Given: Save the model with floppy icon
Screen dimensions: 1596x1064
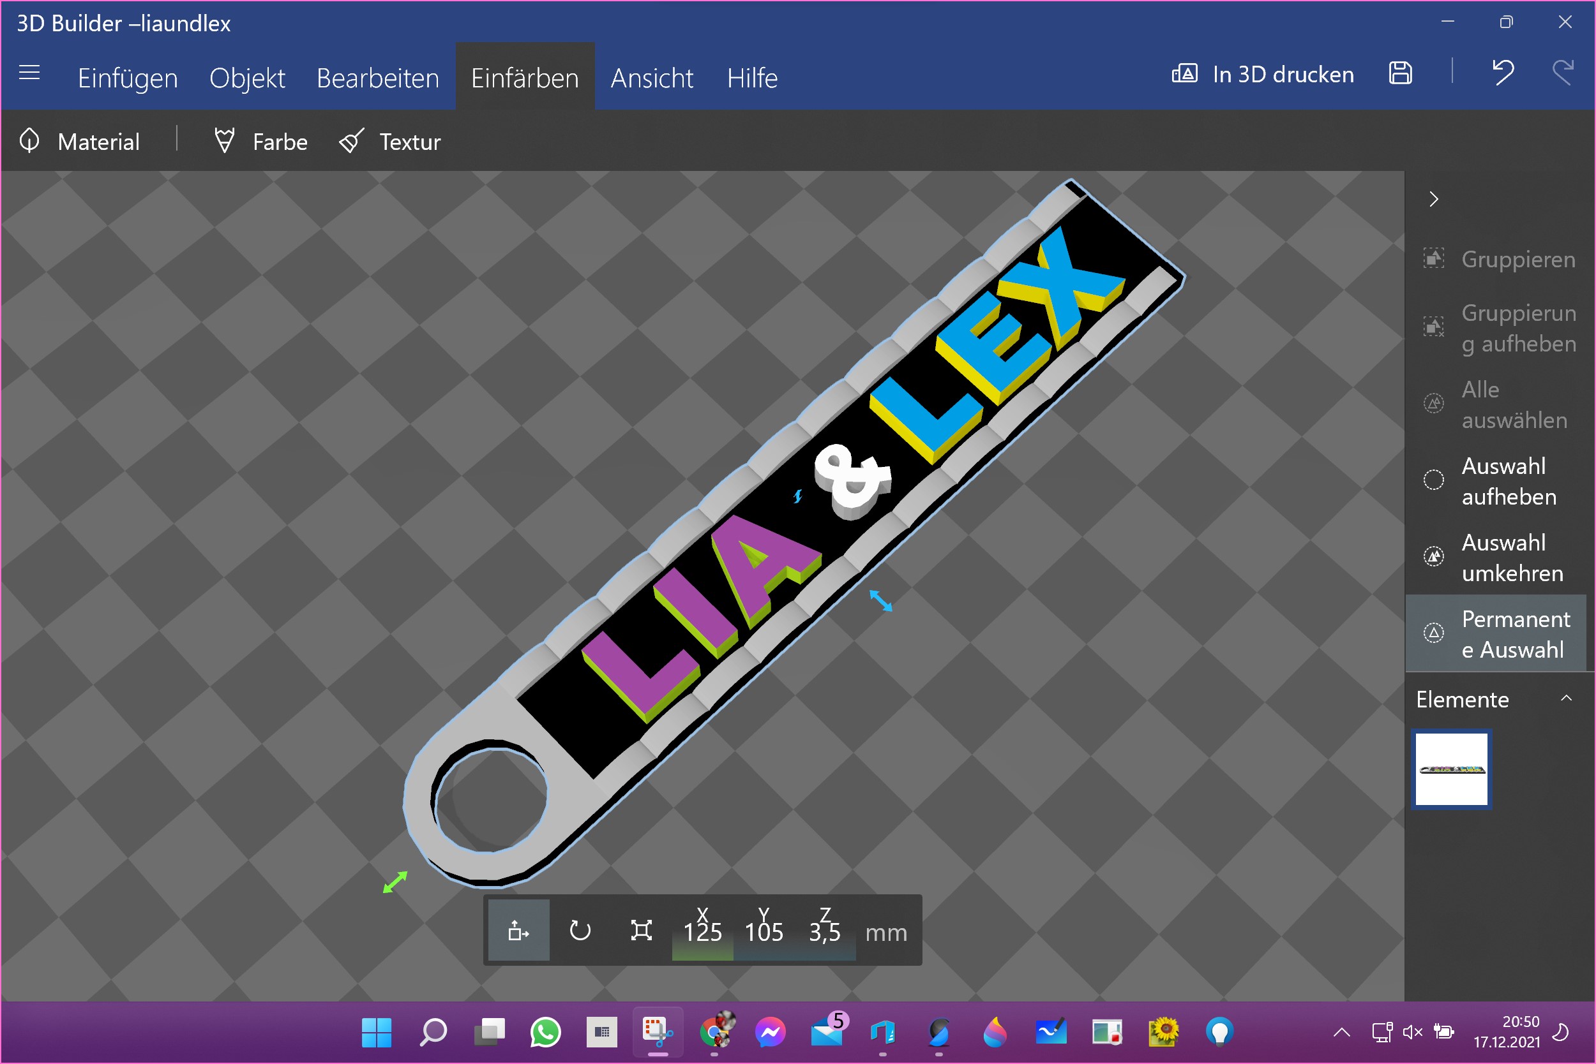Looking at the screenshot, I should [1401, 73].
